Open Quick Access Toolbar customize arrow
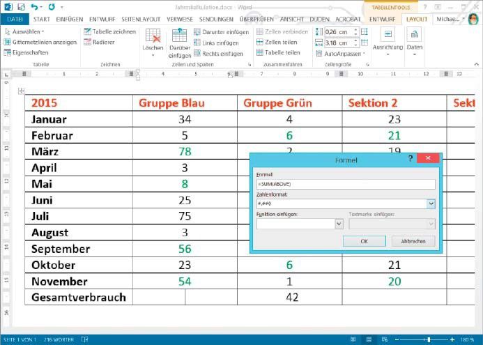This screenshot has height=345, width=483. [x=62, y=7]
